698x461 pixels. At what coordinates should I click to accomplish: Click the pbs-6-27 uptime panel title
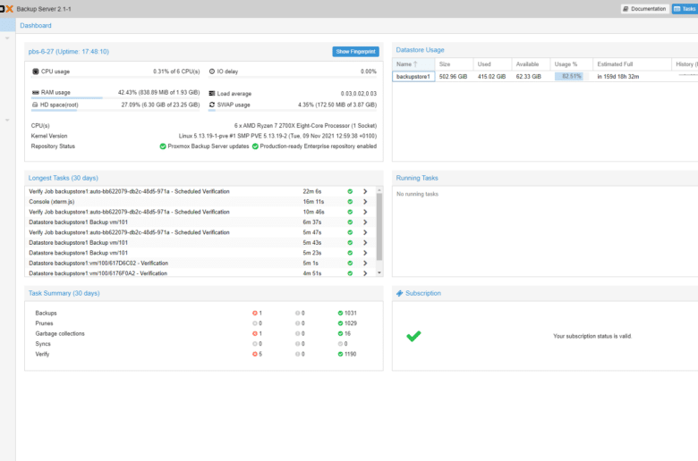coord(69,52)
